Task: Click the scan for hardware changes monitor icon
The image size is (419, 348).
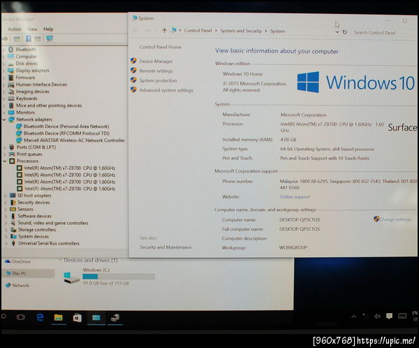Action: point(50,39)
